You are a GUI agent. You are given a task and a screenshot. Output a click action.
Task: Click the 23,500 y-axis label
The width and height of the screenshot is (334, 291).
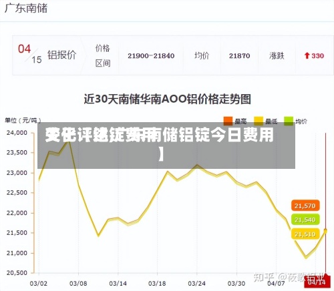pos(17,153)
